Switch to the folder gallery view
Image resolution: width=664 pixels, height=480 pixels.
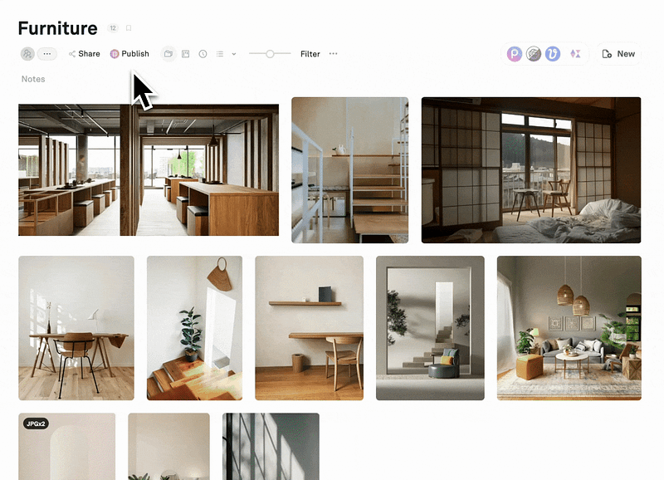click(168, 54)
